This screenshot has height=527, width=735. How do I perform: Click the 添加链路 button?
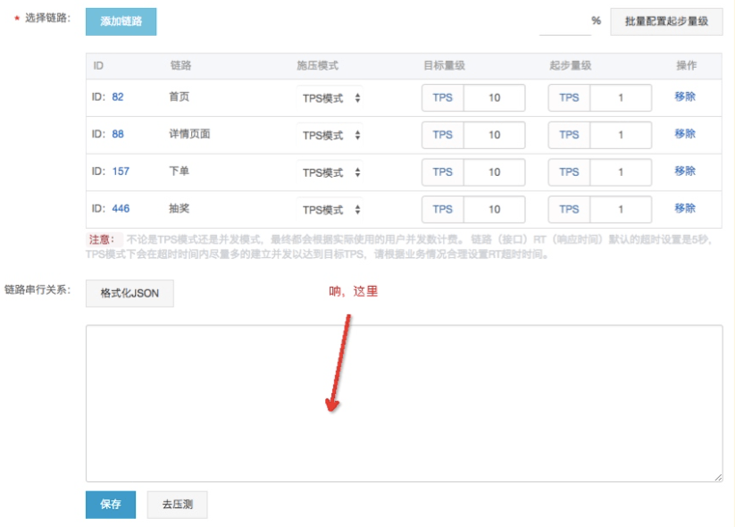pyautogui.click(x=121, y=21)
